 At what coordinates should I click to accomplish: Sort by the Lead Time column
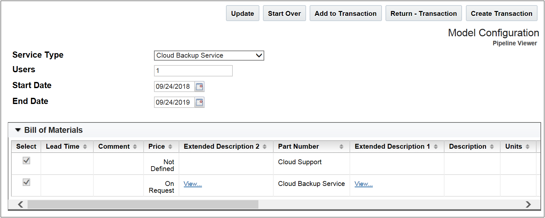click(x=85, y=147)
